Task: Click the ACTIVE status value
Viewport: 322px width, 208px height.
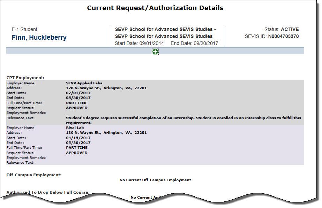Action: coord(290,30)
